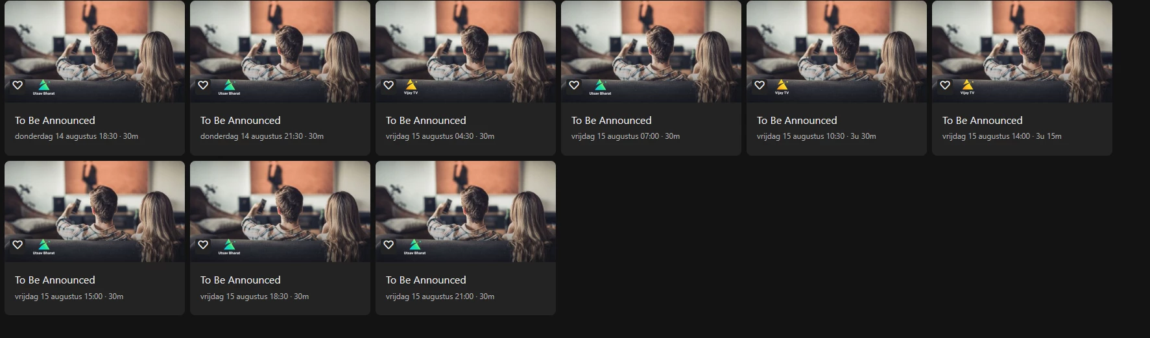
Task: Select thumbnail of vrijdag 14:00 3u 15m program
Action: (1022, 51)
